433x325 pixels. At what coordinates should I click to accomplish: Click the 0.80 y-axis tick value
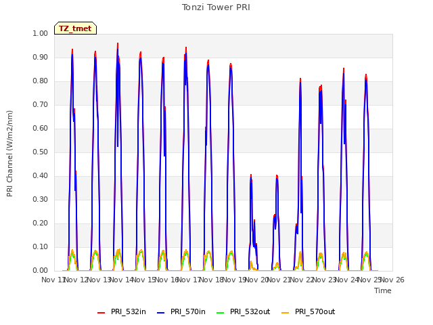coord(41,81)
